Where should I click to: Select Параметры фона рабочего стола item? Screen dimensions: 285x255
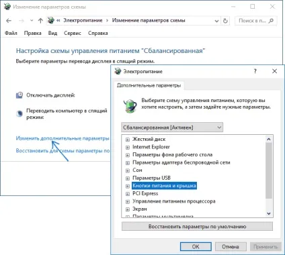[x=173, y=154]
